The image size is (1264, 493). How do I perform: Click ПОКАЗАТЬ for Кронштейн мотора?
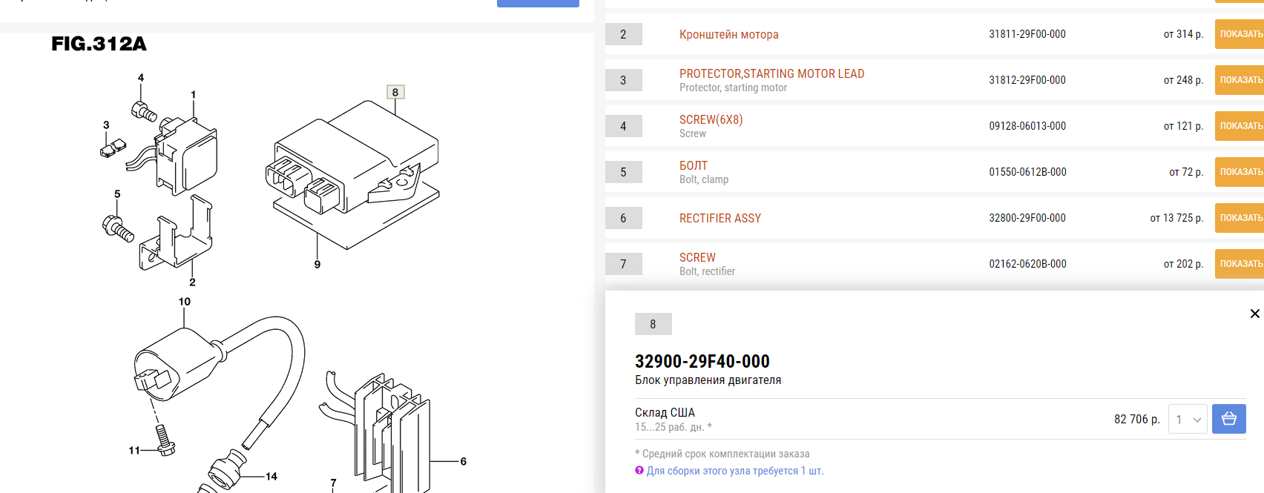(1240, 34)
